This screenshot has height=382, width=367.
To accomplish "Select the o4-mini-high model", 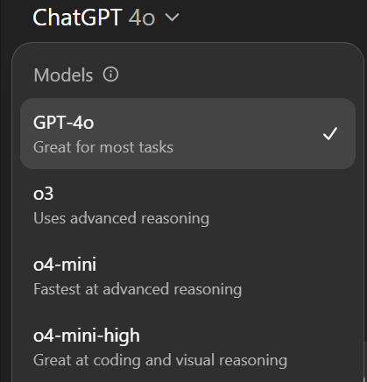I will (187, 348).
